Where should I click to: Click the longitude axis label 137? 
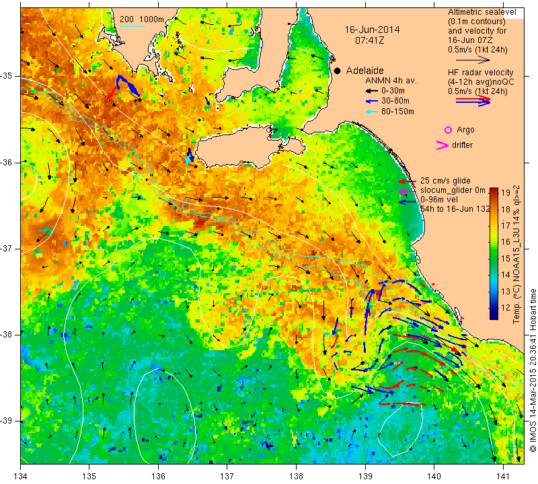227,477
